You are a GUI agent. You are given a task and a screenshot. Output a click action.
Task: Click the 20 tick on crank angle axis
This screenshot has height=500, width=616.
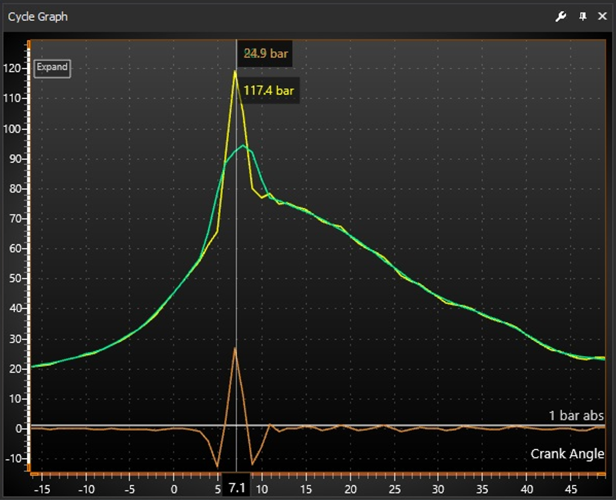pyautogui.click(x=350, y=490)
